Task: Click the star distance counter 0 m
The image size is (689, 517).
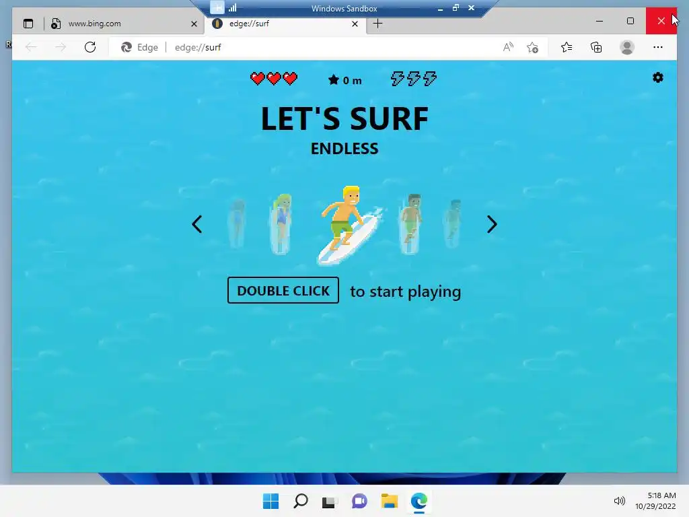Action: pos(345,80)
